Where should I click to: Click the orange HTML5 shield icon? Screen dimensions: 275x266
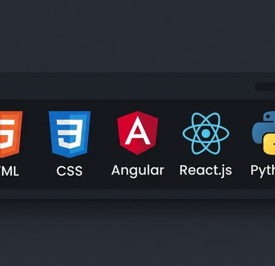click(11, 134)
